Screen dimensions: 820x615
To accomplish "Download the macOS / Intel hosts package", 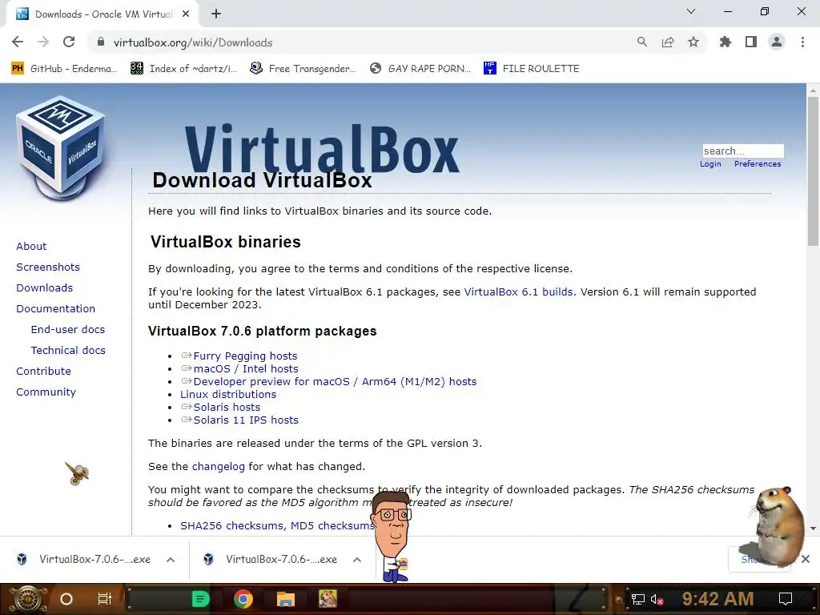I will click(246, 368).
